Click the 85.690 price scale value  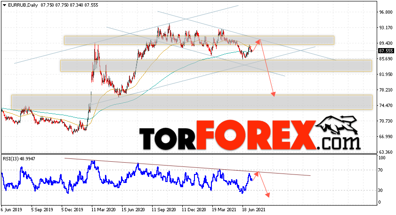(386, 58)
